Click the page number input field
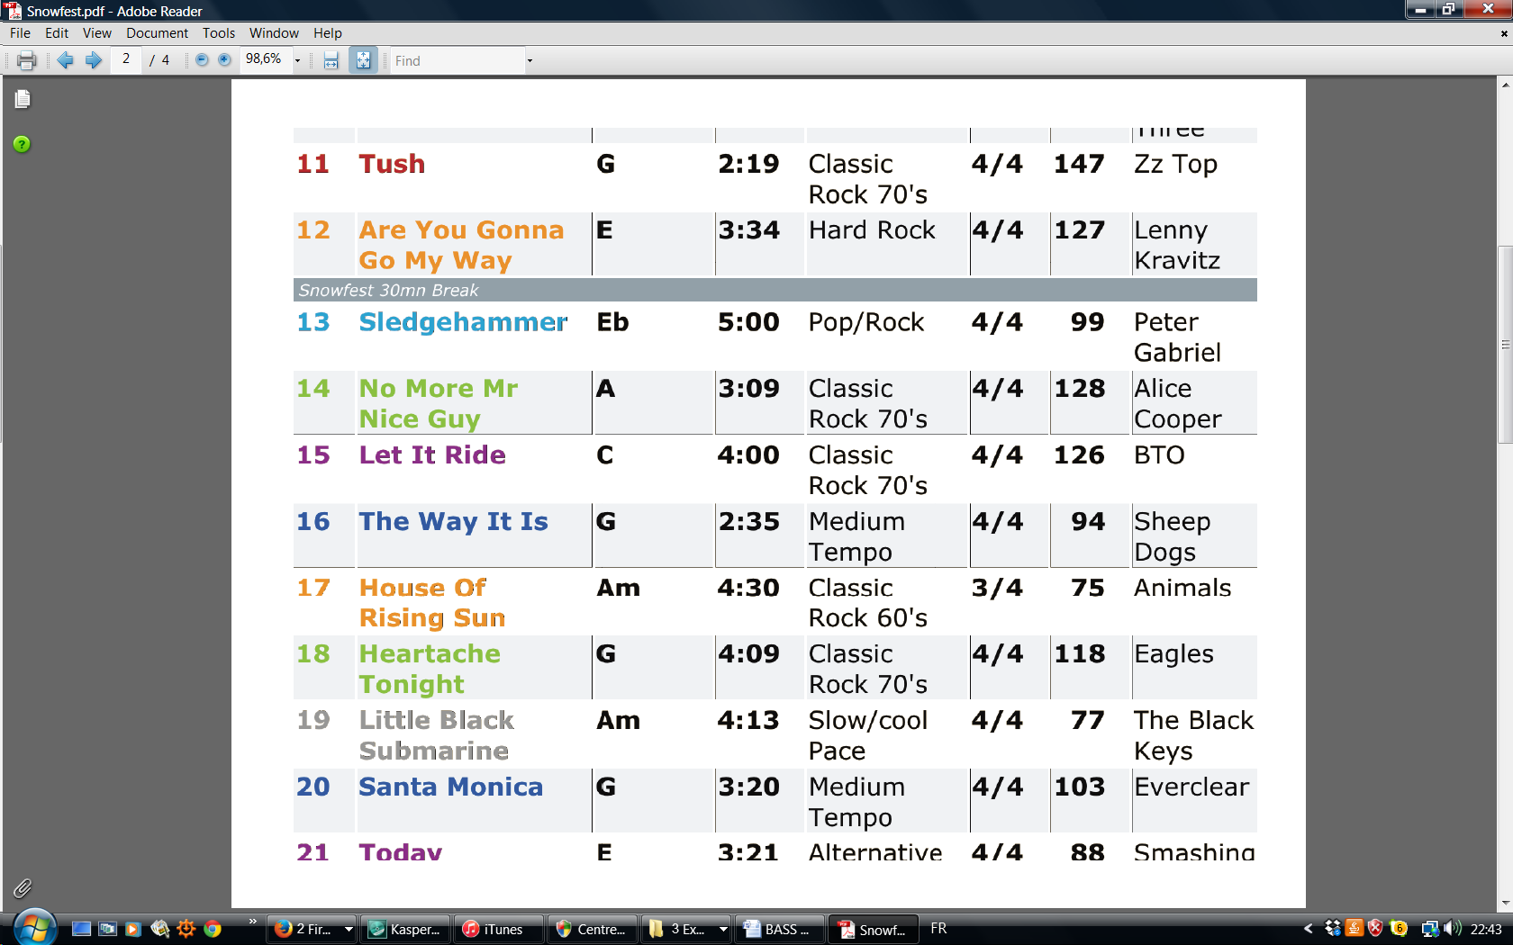The image size is (1513, 945). [x=126, y=59]
